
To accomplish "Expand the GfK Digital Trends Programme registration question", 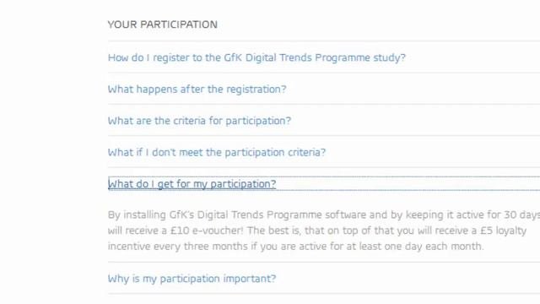I will pyautogui.click(x=256, y=57).
